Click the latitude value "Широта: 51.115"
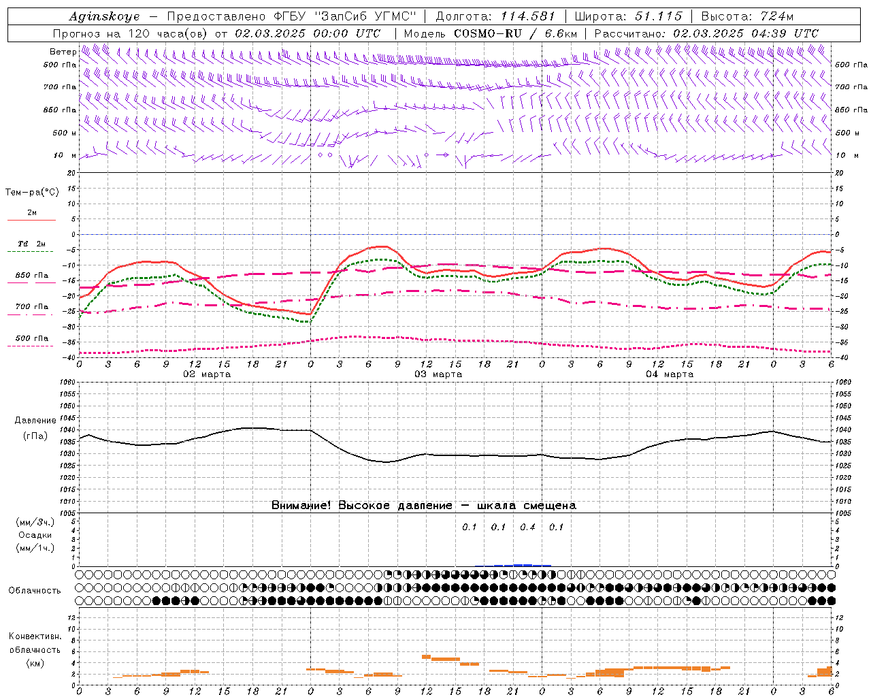 [628, 16]
